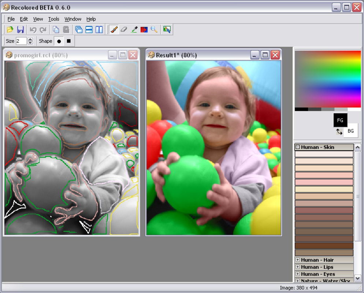Select the BG background color box
This screenshot has height=293, width=364.
point(350,131)
